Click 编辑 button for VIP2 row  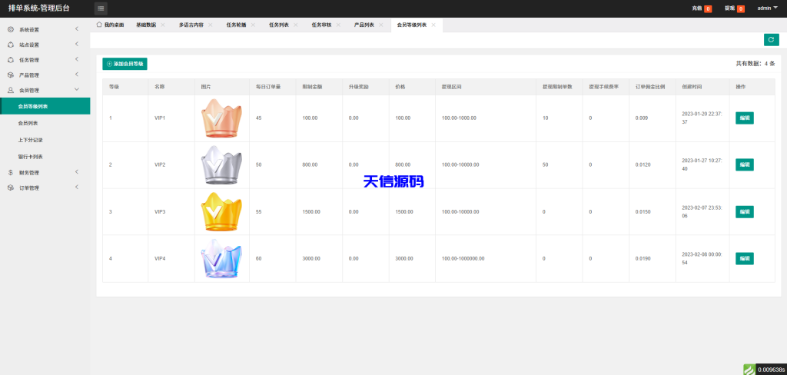pyautogui.click(x=744, y=164)
